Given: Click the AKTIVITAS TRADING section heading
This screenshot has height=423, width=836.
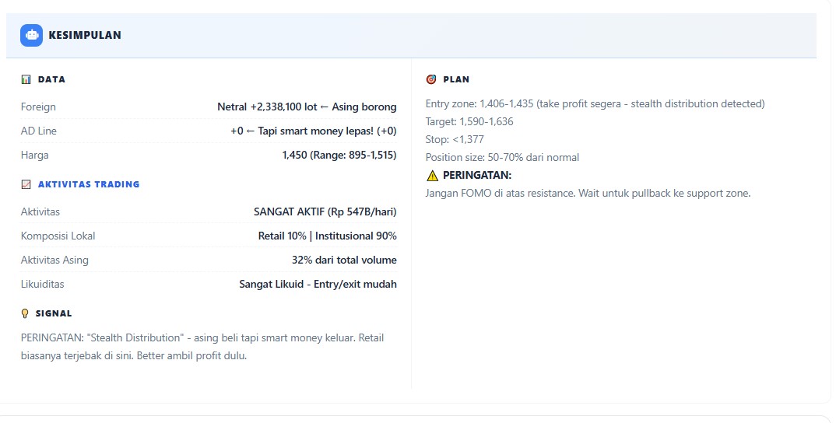Looking at the screenshot, I should click(x=89, y=184).
